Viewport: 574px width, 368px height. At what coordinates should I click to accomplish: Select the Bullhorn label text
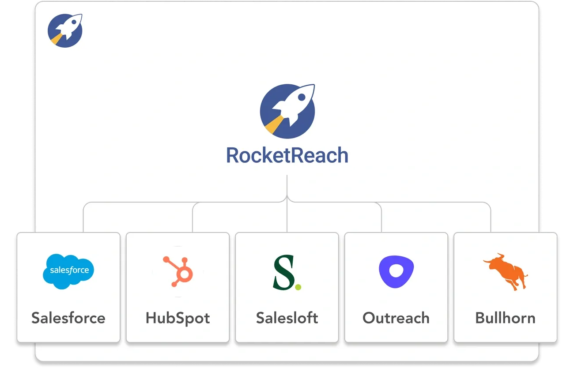506,318
